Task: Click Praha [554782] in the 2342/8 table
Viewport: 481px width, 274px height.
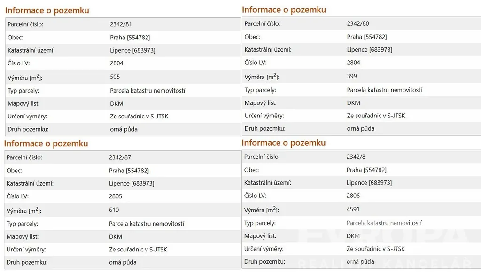Action: point(366,170)
